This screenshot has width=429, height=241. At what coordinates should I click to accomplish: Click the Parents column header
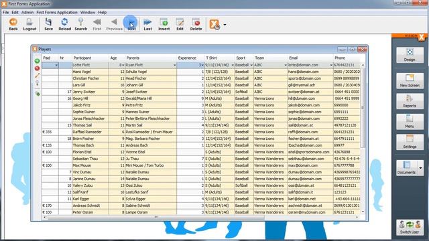[x=151, y=58]
